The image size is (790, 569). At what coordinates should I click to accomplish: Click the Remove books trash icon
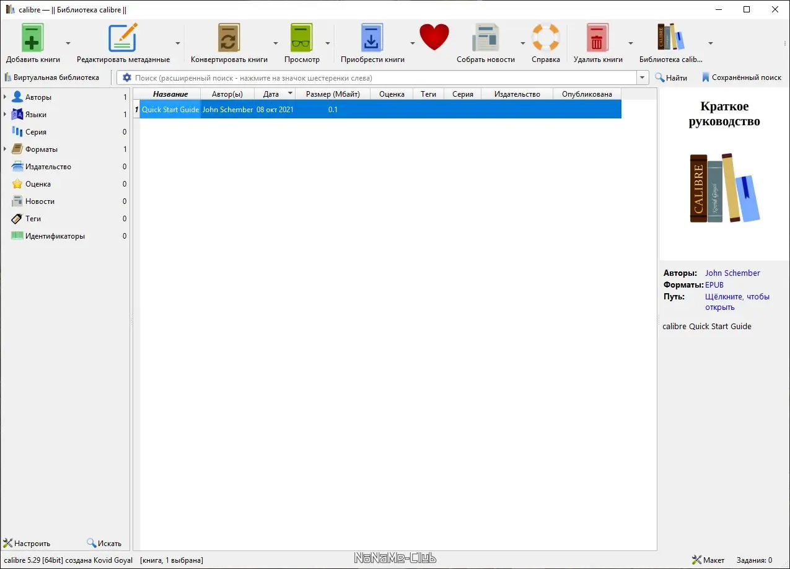pyautogui.click(x=597, y=38)
